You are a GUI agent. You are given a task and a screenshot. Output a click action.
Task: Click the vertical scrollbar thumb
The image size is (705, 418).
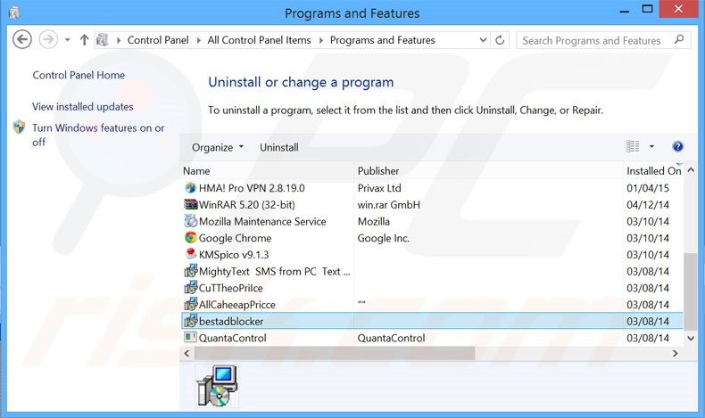691,291
